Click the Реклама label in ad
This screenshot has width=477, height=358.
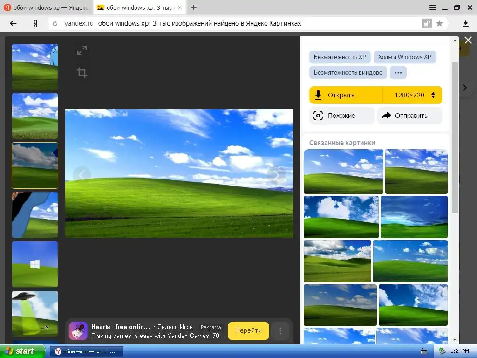point(211,327)
